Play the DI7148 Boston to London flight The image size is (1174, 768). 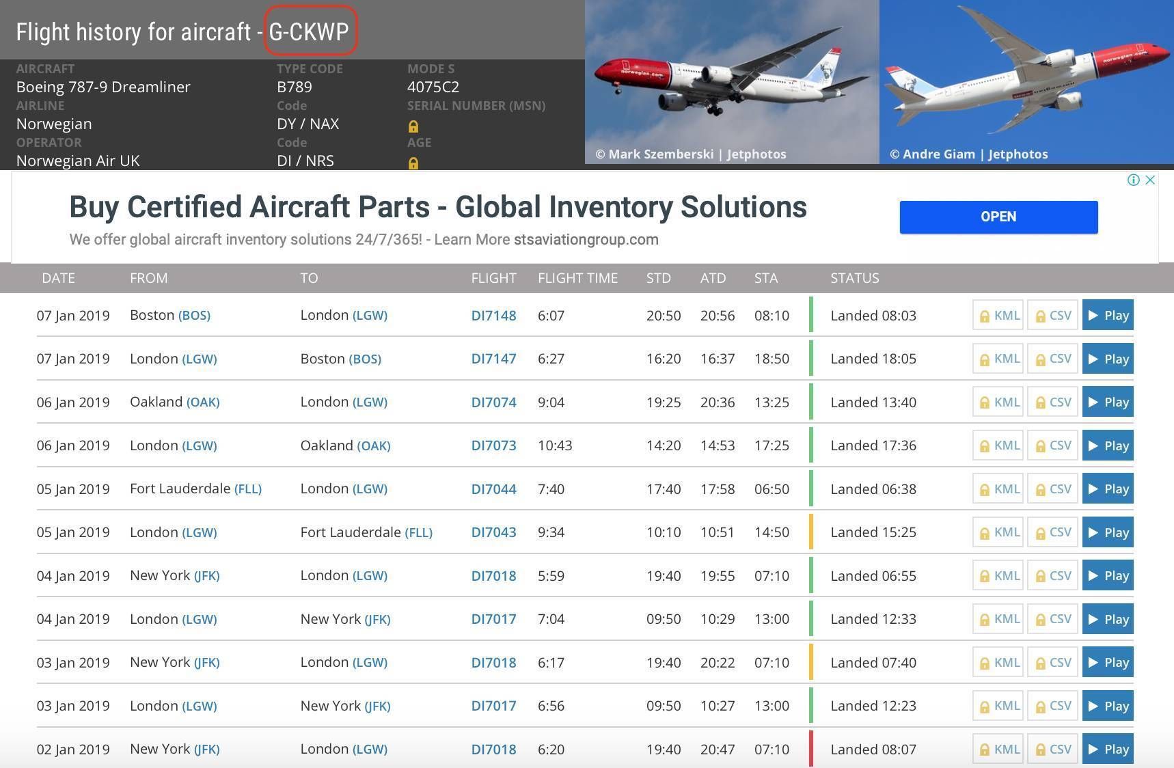pyautogui.click(x=1108, y=315)
